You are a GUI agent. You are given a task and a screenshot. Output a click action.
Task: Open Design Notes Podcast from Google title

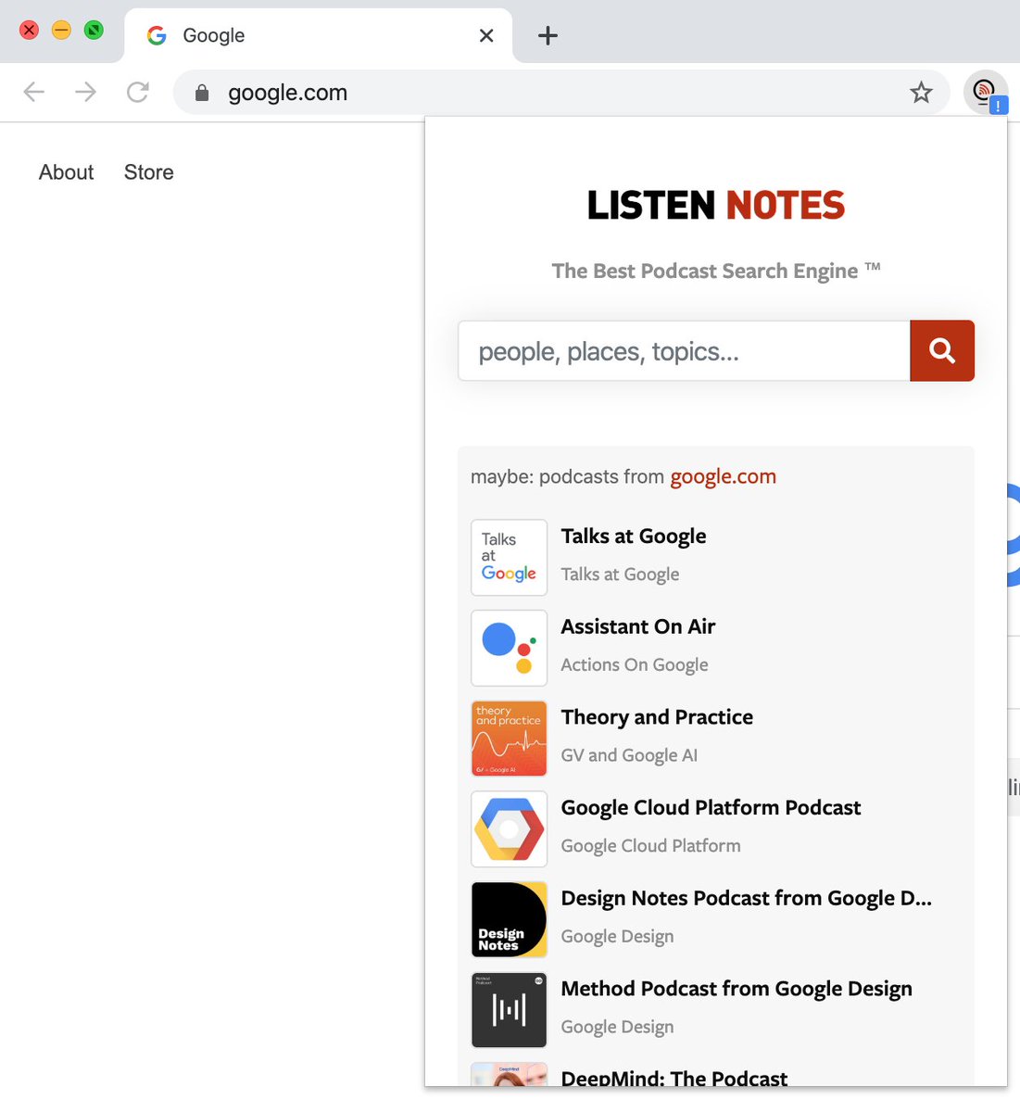747,898
